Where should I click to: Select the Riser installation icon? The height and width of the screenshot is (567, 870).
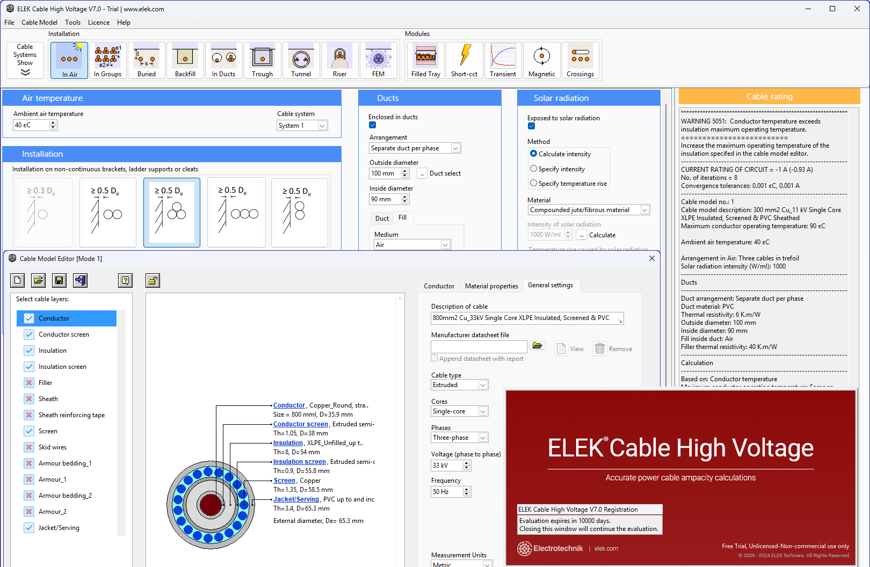click(340, 61)
